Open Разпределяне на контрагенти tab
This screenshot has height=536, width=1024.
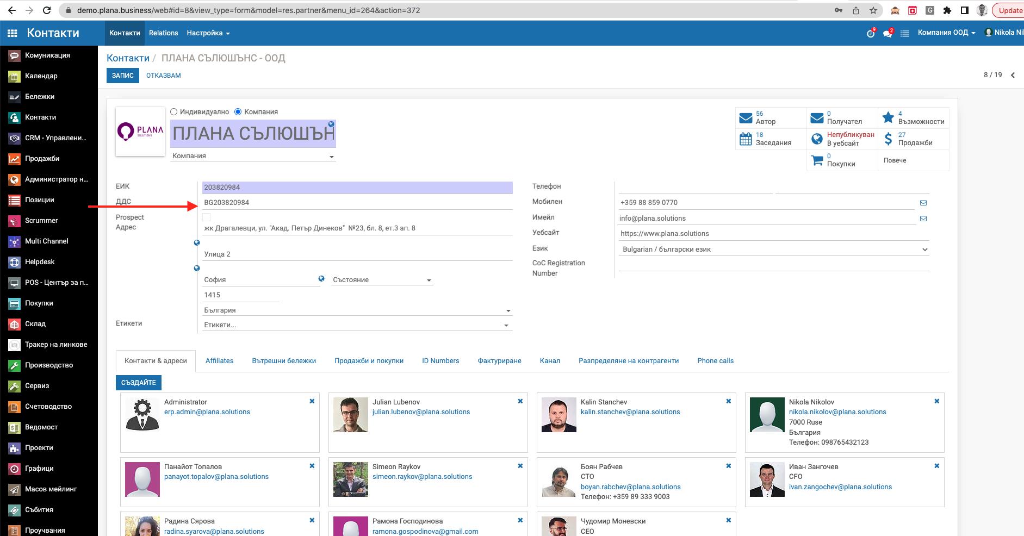[x=629, y=360]
